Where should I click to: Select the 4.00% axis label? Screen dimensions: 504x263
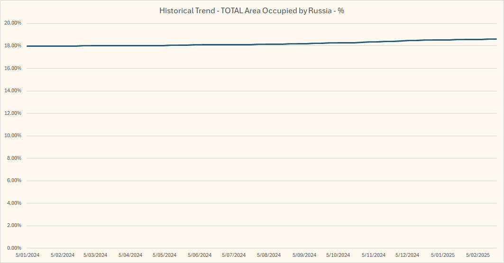[x=13, y=203]
